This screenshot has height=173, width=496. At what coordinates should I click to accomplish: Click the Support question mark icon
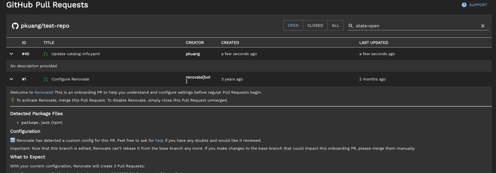click(464, 5)
